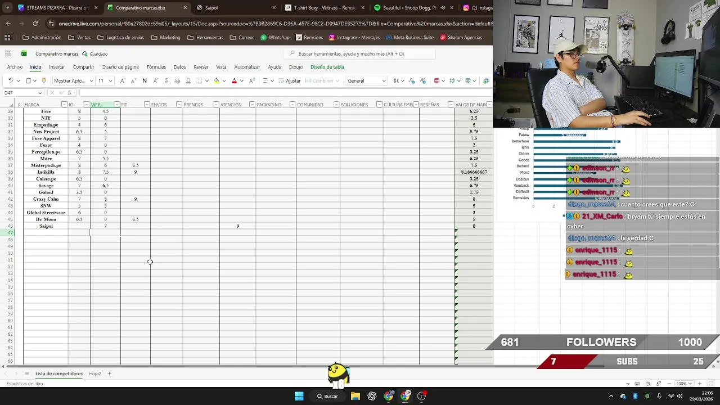Apply fill color yellow swatch
Screen dimensions: 720x405
click(217, 80)
